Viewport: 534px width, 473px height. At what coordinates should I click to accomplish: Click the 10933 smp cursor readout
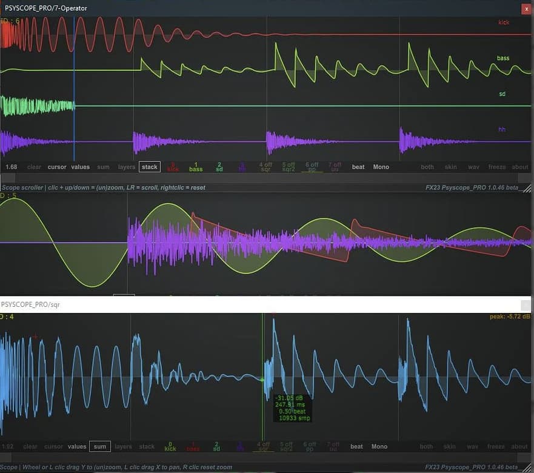294,418
